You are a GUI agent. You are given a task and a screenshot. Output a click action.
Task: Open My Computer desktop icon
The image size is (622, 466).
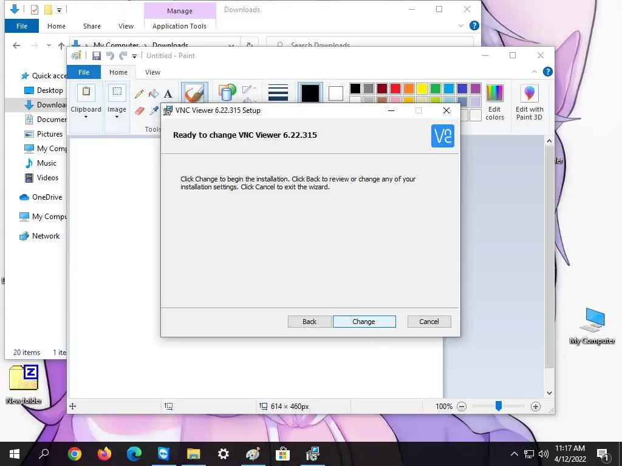592,326
